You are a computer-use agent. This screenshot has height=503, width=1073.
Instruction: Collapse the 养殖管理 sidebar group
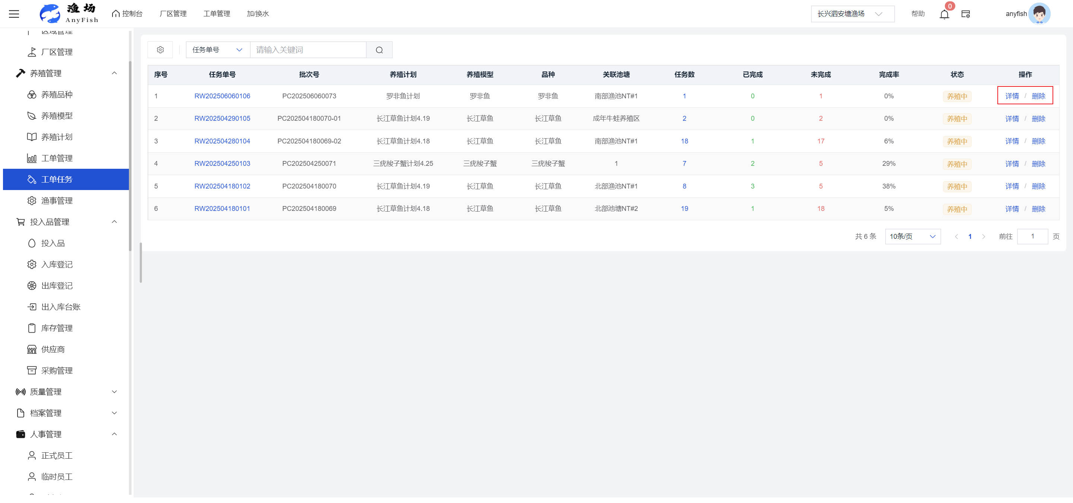tap(46, 73)
